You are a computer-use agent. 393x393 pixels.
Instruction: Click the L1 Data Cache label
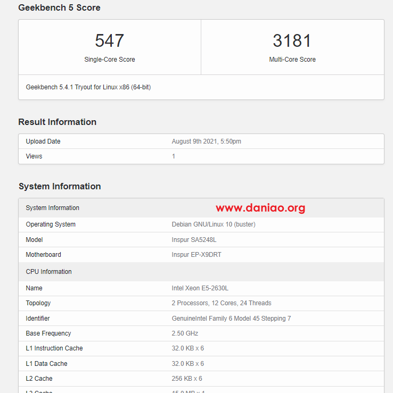pos(46,364)
